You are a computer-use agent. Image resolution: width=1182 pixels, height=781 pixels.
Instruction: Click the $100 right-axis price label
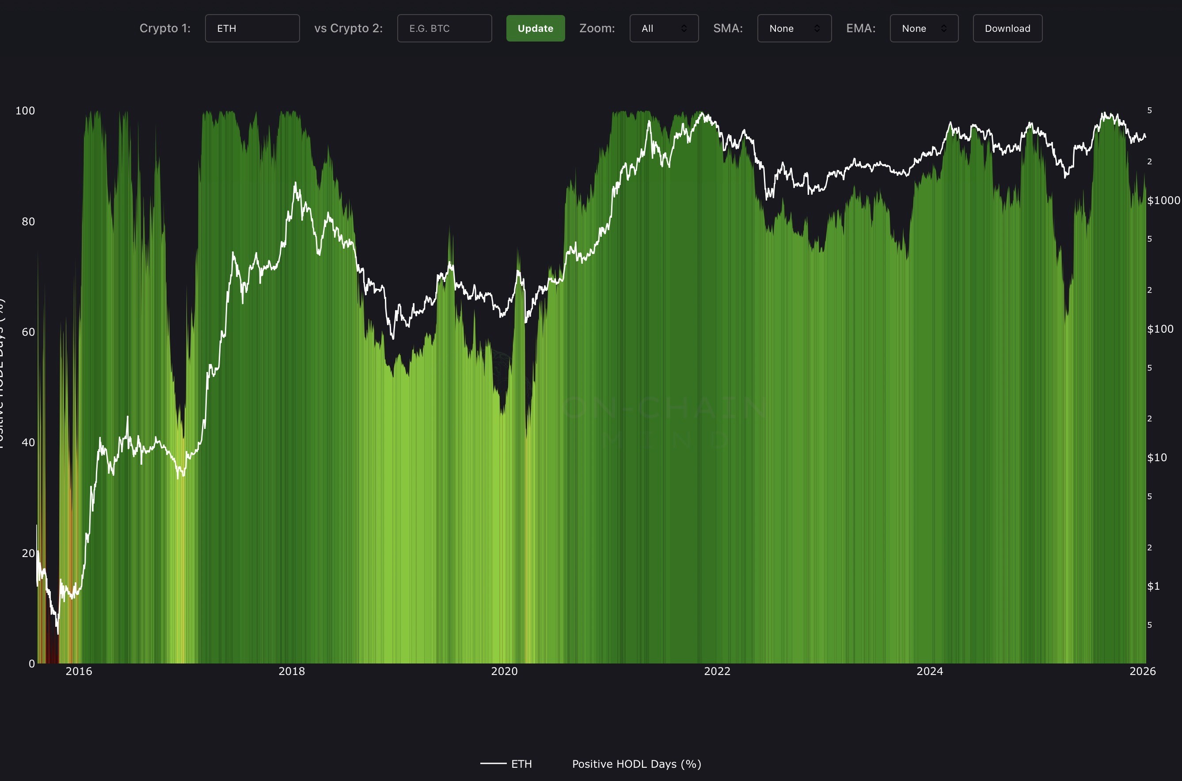click(1160, 329)
